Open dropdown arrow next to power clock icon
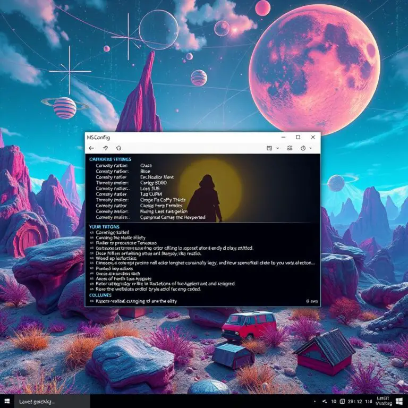 coord(311,149)
